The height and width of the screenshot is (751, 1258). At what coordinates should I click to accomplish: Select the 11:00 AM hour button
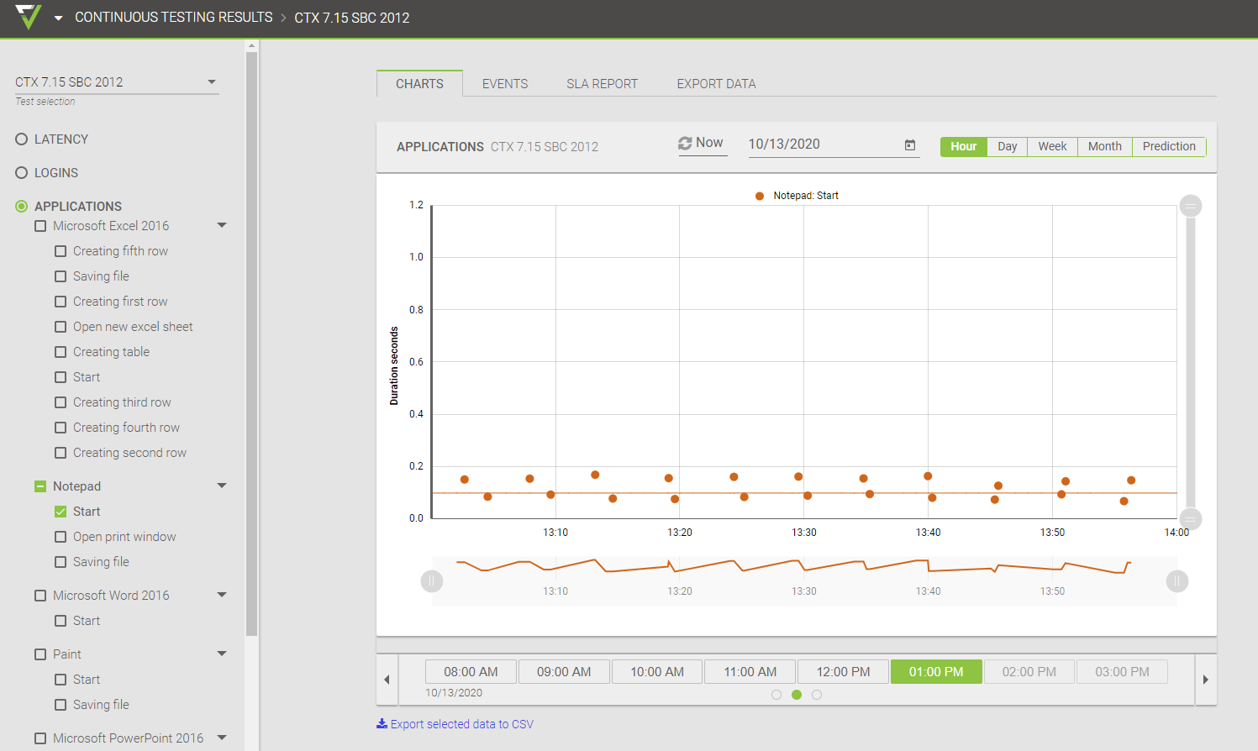(750, 672)
